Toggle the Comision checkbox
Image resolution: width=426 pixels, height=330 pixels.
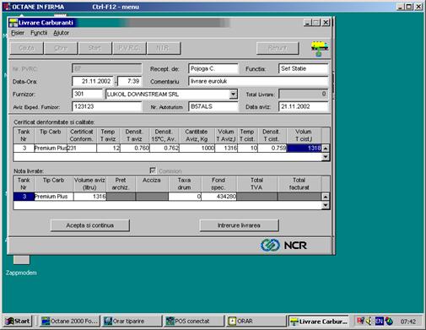[x=153, y=170]
